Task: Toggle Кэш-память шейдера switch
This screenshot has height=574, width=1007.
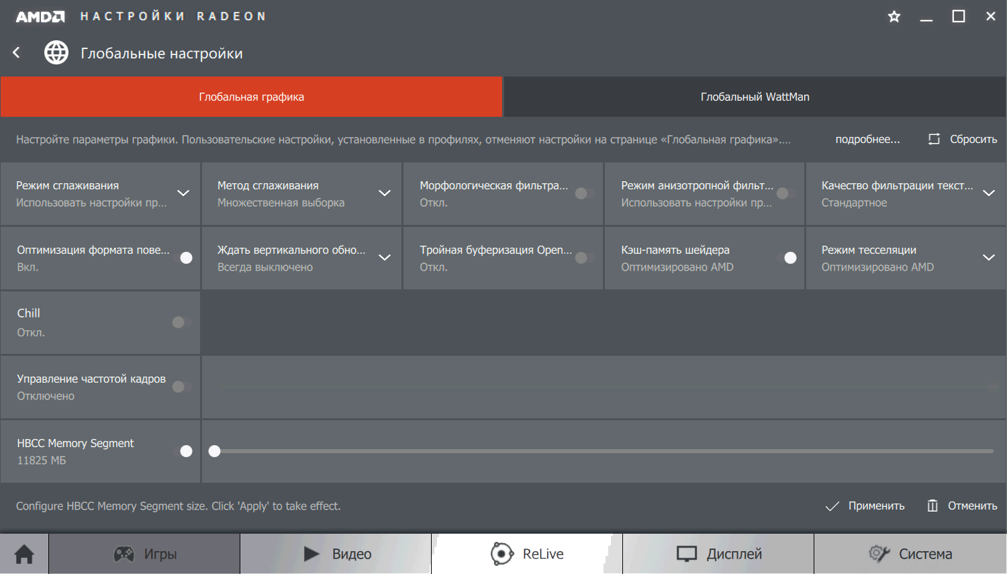Action: (787, 258)
